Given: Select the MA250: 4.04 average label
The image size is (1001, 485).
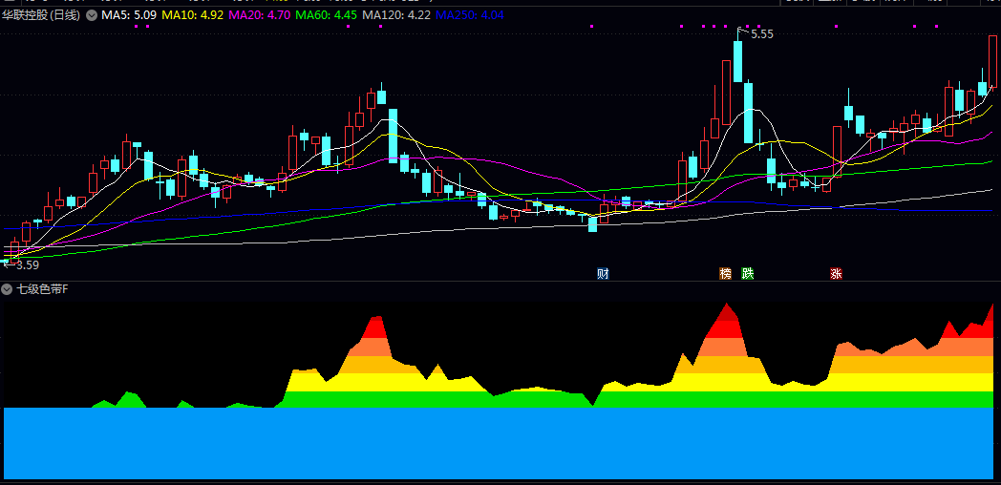Looking at the screenshot, I should pyautogui.click(x=470, y=15).
